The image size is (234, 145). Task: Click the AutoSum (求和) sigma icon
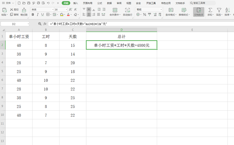210,10
